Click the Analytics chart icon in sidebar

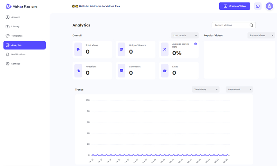point(8,45)
